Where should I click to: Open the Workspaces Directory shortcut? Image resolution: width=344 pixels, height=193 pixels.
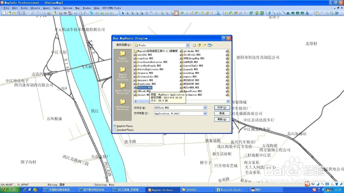tap(123, 105)
